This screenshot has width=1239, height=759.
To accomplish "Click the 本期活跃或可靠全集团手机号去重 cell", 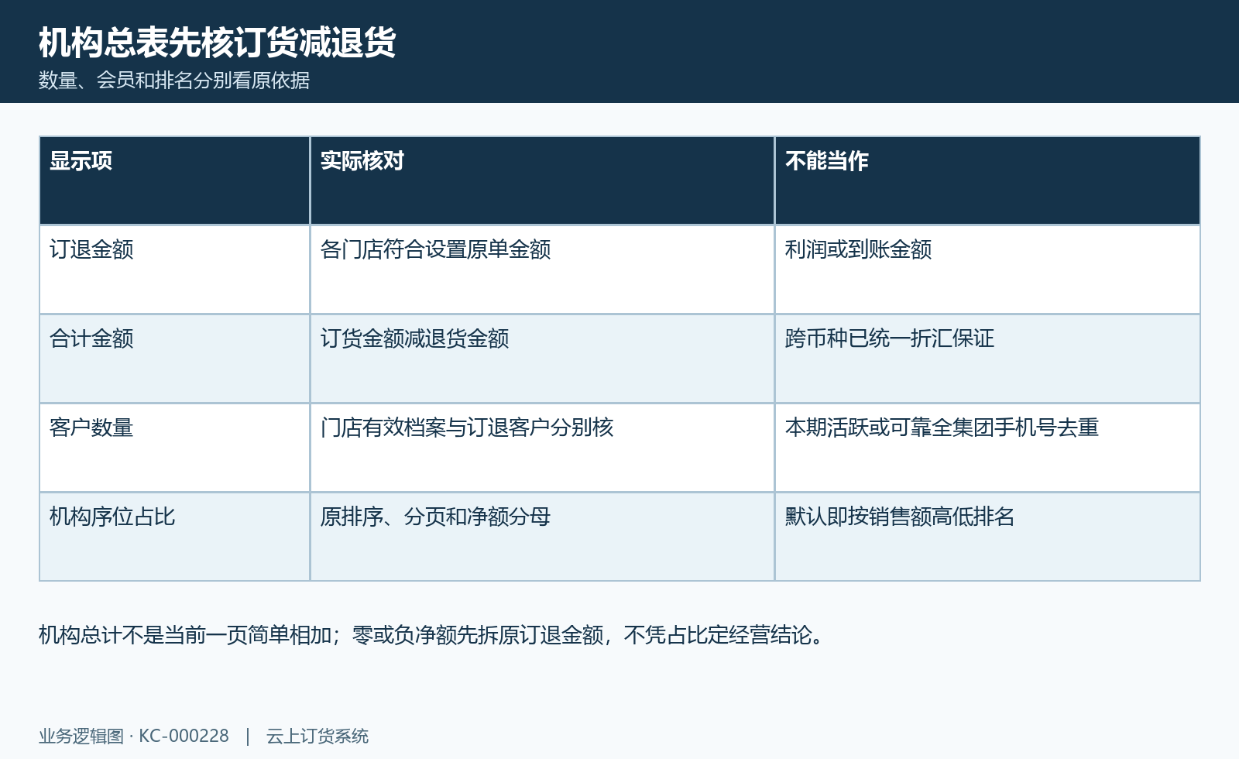I will (987, 448).
